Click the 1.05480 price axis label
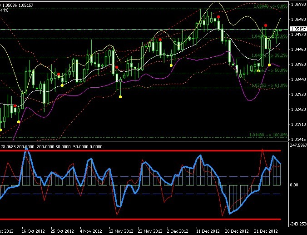307x235 pixels. point(298,20)
